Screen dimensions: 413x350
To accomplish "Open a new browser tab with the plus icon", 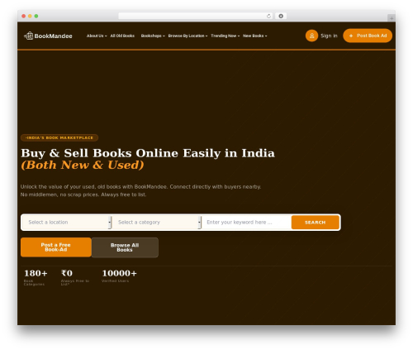I will [392, 18].
